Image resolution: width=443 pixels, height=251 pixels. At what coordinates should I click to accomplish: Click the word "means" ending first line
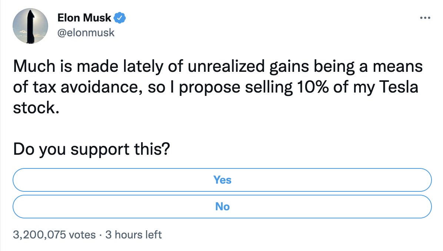pos(397,66)
